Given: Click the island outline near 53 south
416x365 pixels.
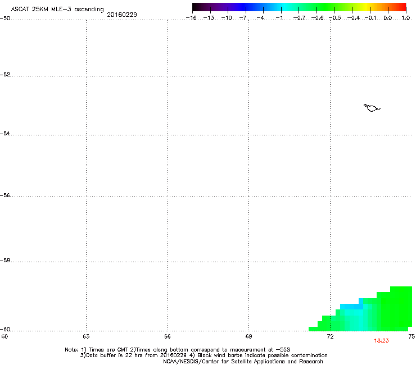Looking at the screenshot, I should click(x=372, y=108).
